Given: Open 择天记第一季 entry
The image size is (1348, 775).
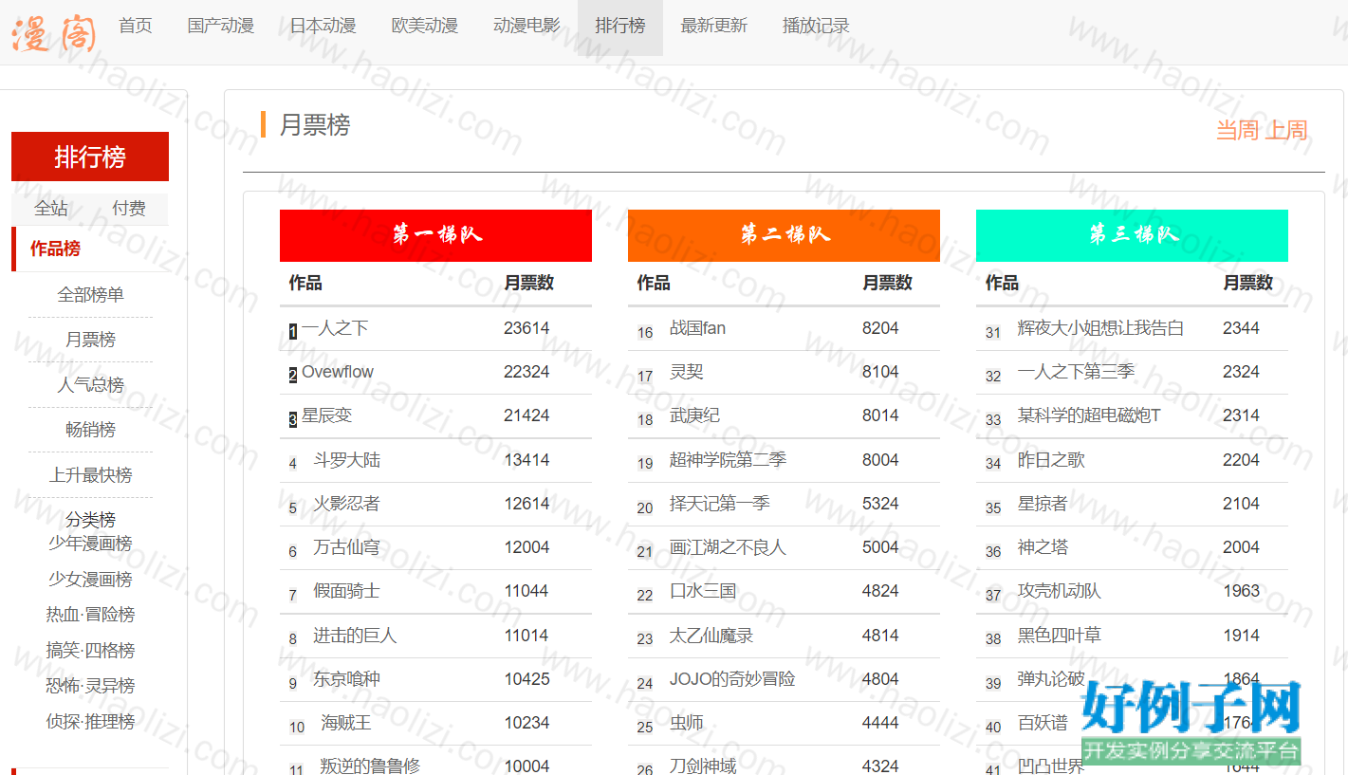Looking at the screenshot, I should (720, 504).
